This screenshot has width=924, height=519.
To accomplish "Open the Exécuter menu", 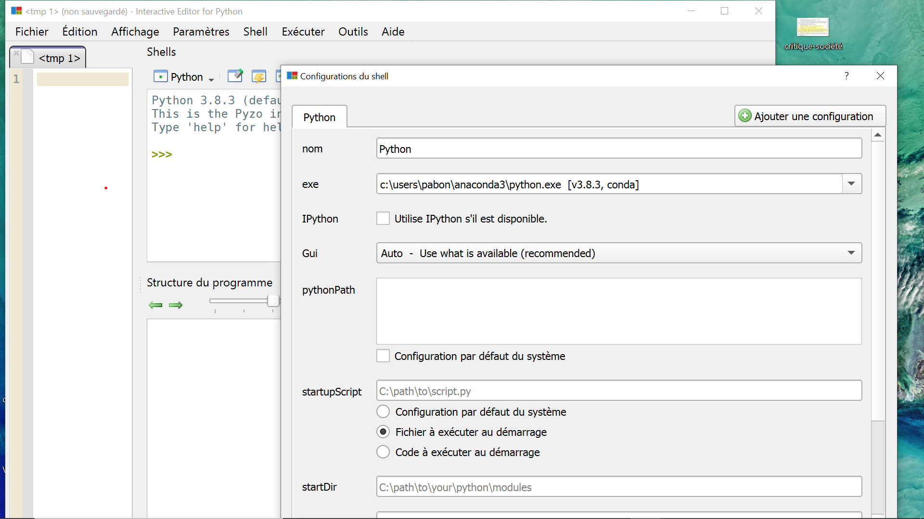I will [x=303, y=32].
